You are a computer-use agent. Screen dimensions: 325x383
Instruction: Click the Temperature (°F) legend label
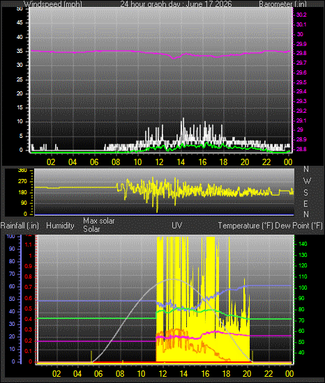[245, 226]
